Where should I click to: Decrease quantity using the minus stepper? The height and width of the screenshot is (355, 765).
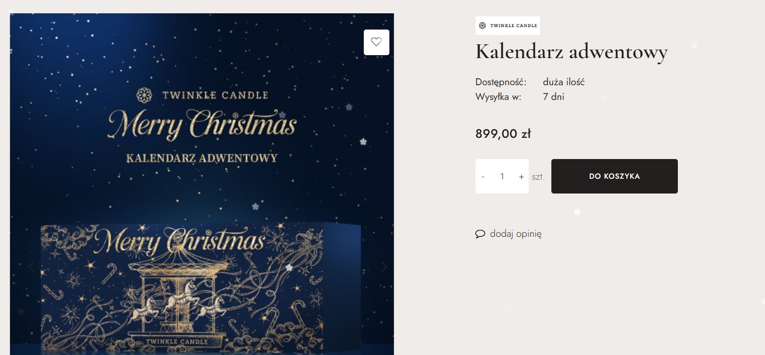coord(483,176)
